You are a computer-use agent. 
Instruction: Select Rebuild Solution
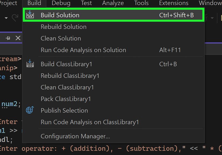click(114, 27)
